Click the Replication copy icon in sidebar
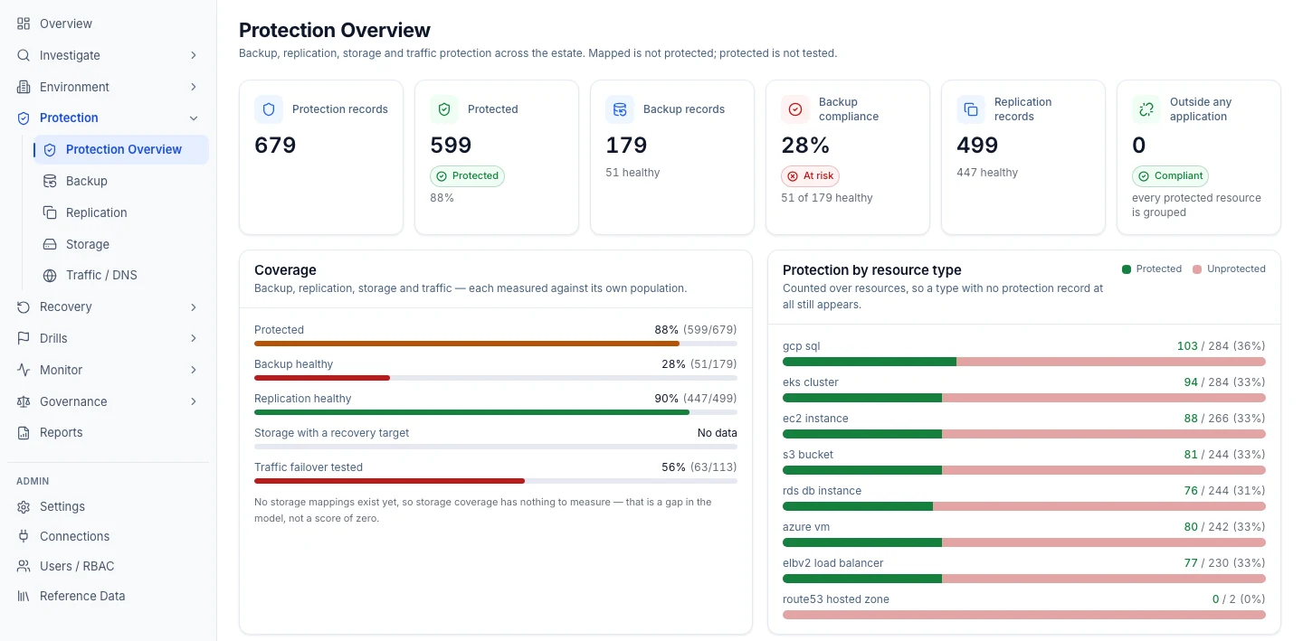This screenshot has height=641, width=1303. point(50,212)
